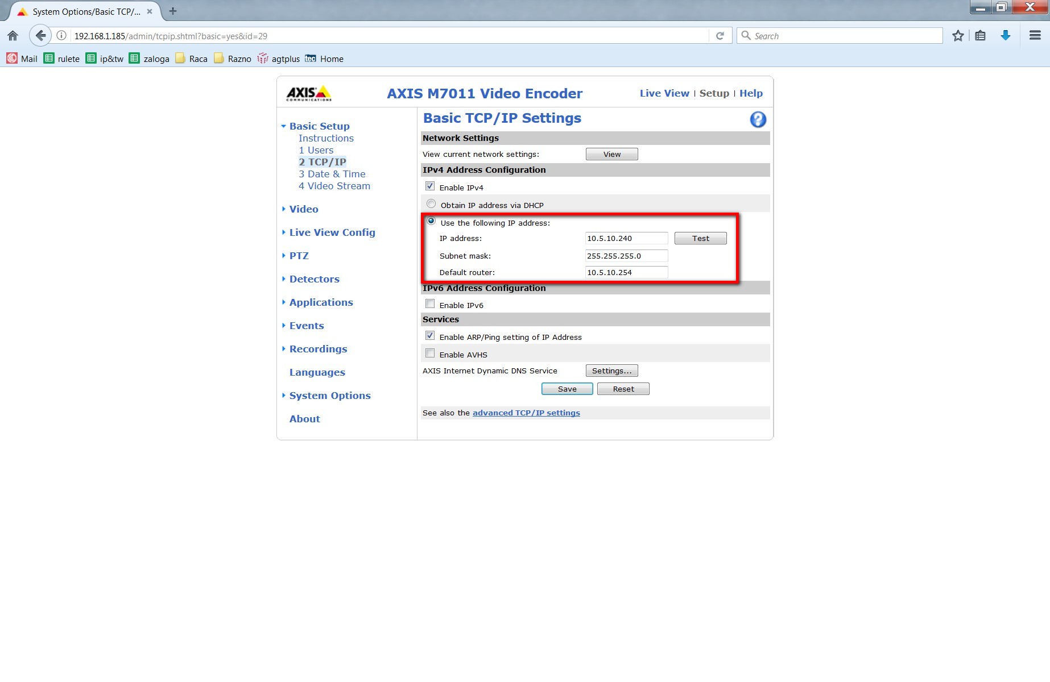Expand the Detectors menu

pyautogui.click(x=314, y=279)
